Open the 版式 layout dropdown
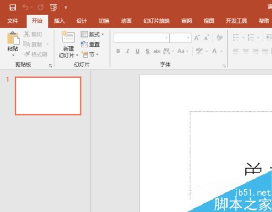 click(x=92, y=34)
